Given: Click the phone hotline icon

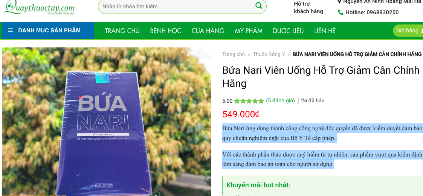Looking at the screenshot, I should point(341,12).
